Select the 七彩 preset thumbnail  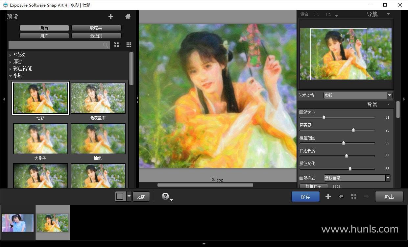(x=40, y=98)
